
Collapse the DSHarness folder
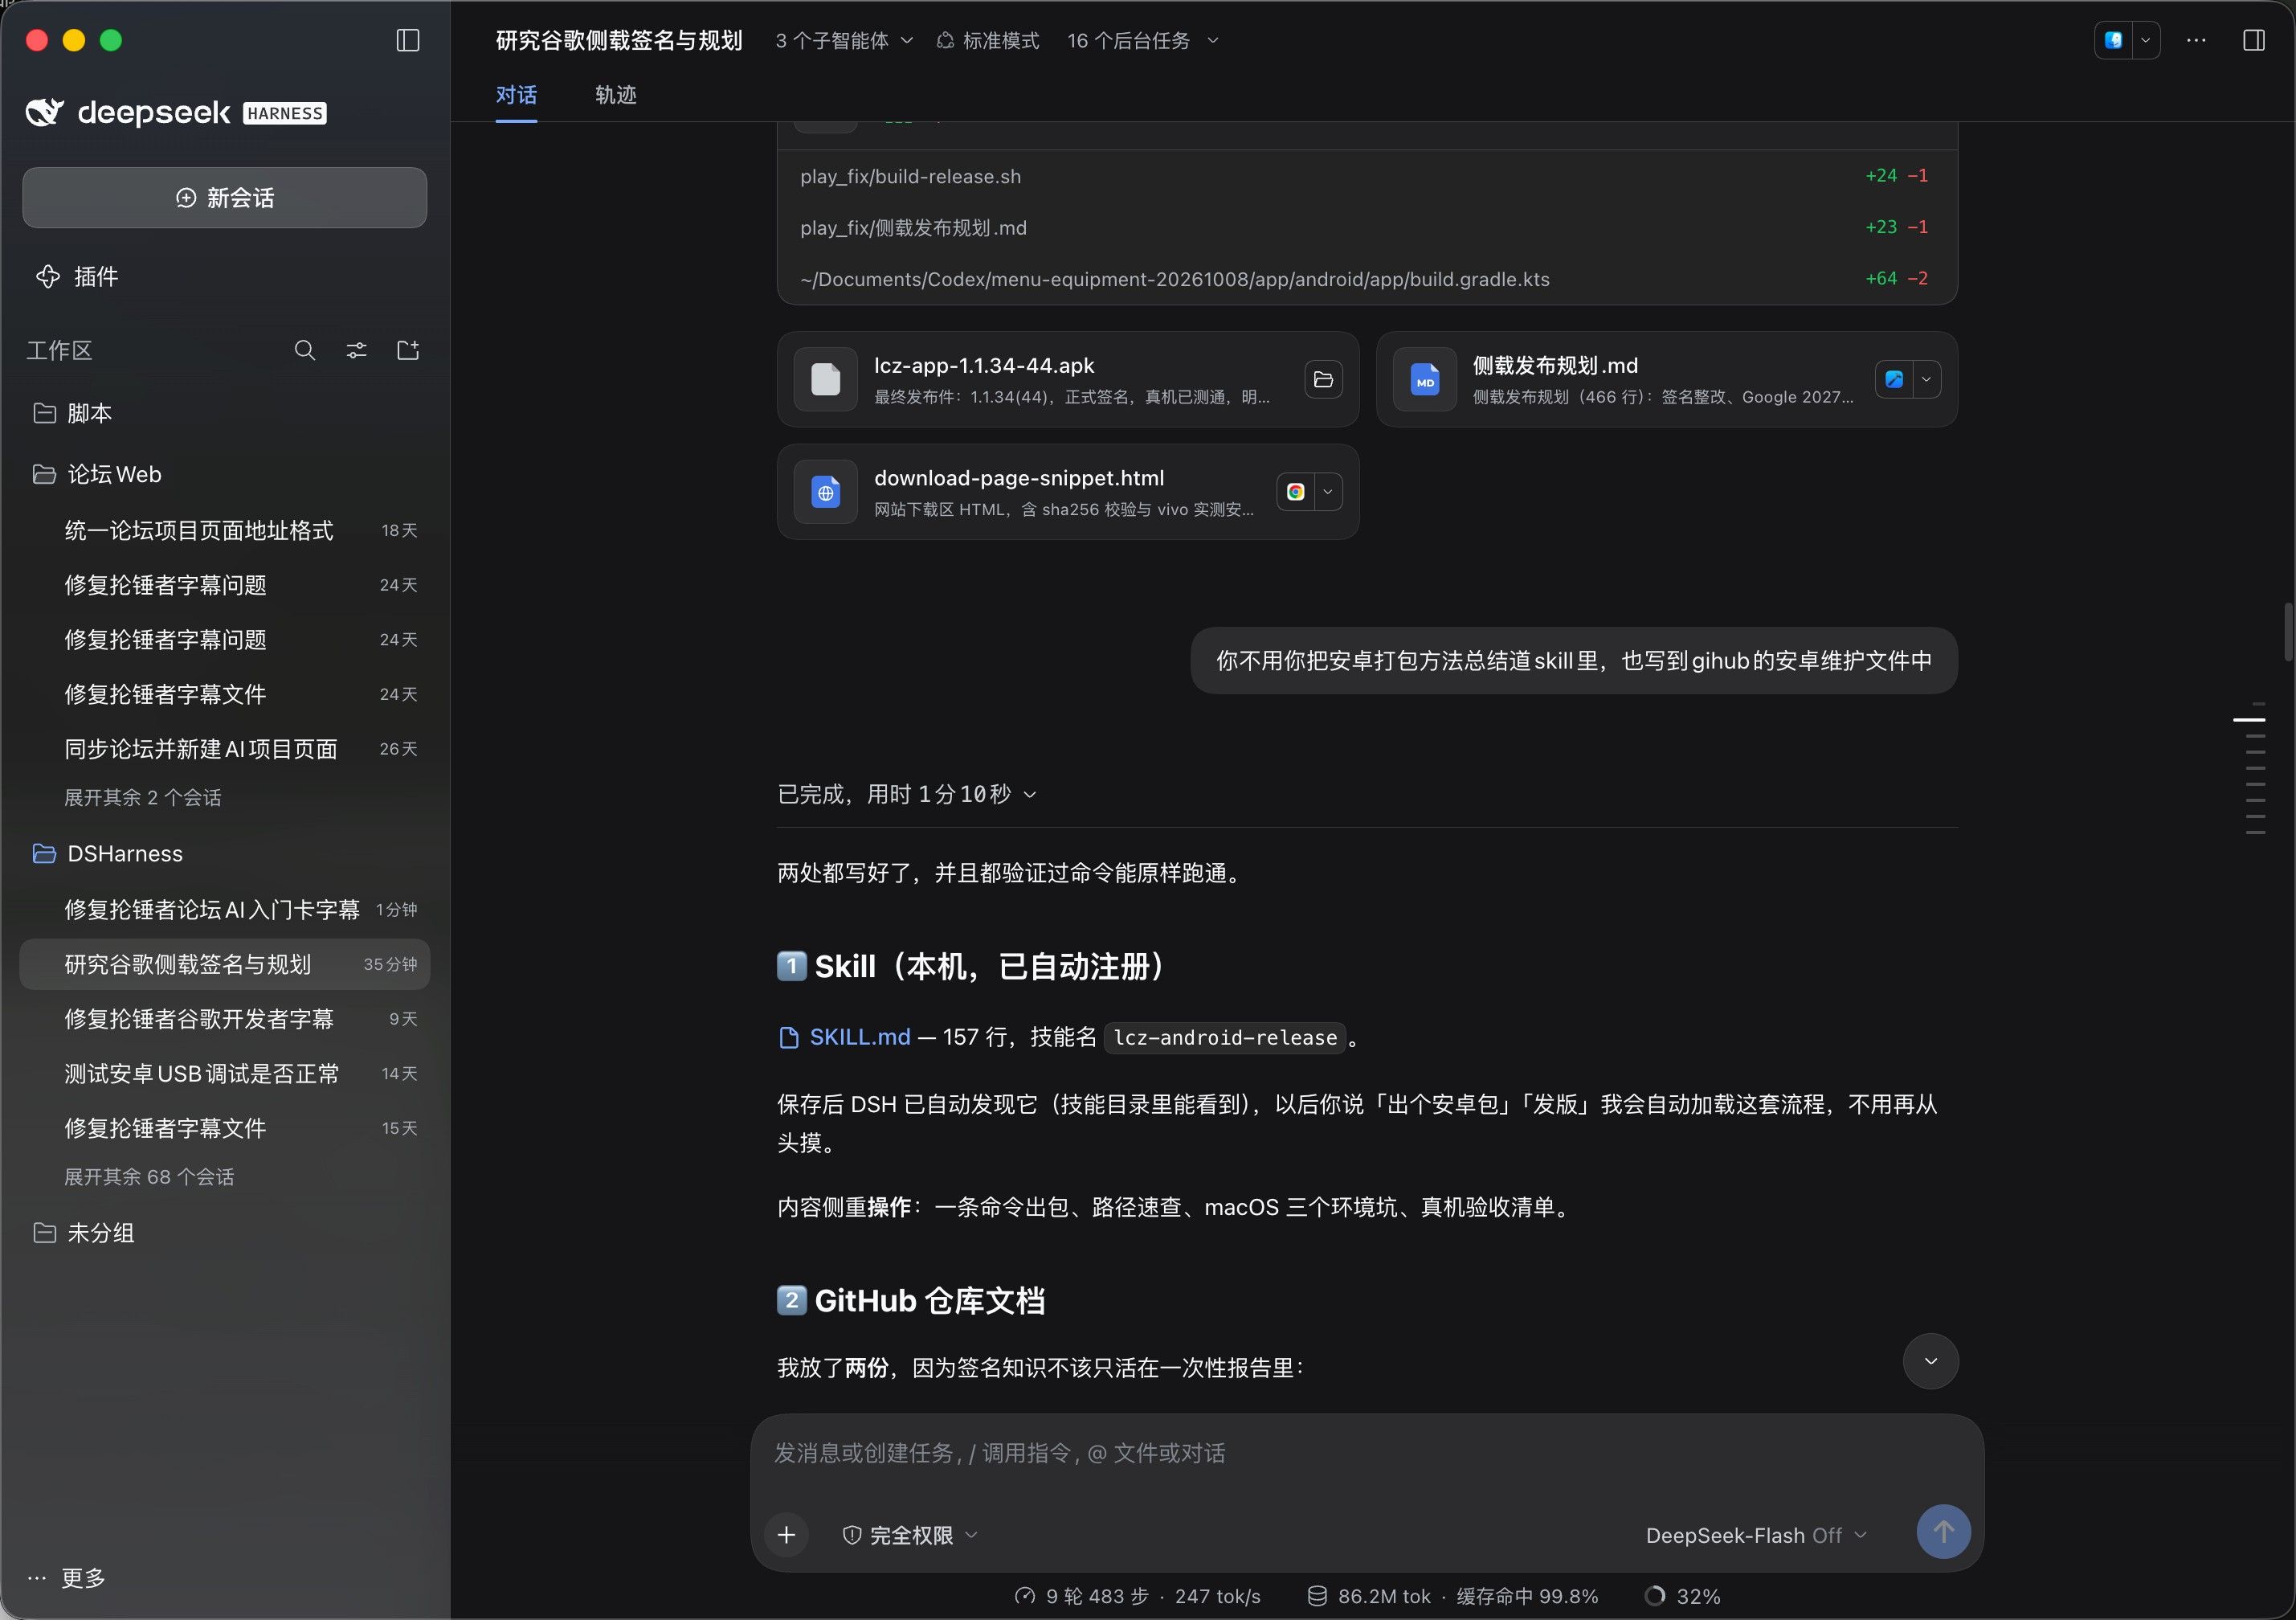point(225,854)
